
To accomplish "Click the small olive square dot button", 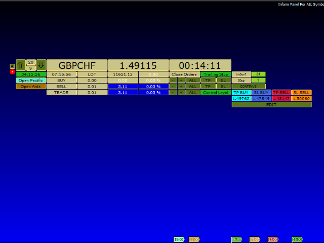I will click(12, 66).
